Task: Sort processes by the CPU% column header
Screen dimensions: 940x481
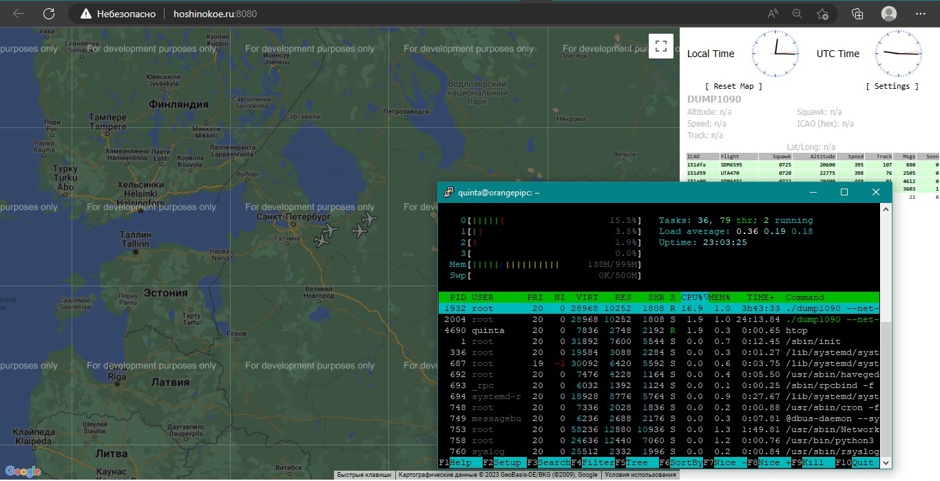Action: click(x=693, y=297)
